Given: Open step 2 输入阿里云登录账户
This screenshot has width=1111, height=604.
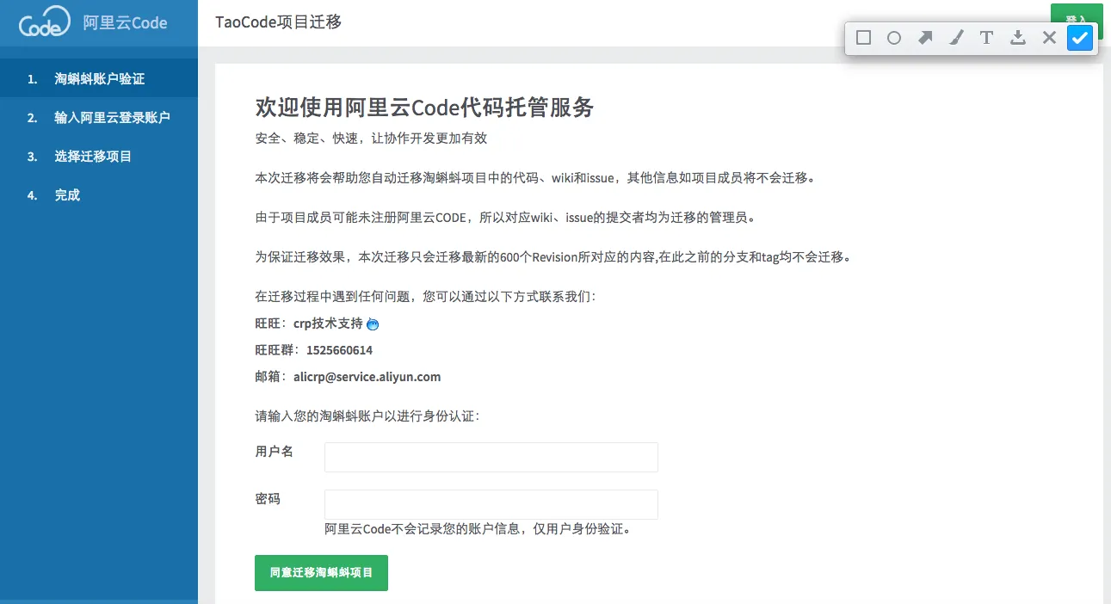Looking at the screenshot, I should pyautogui.click(x=99, y=117).
